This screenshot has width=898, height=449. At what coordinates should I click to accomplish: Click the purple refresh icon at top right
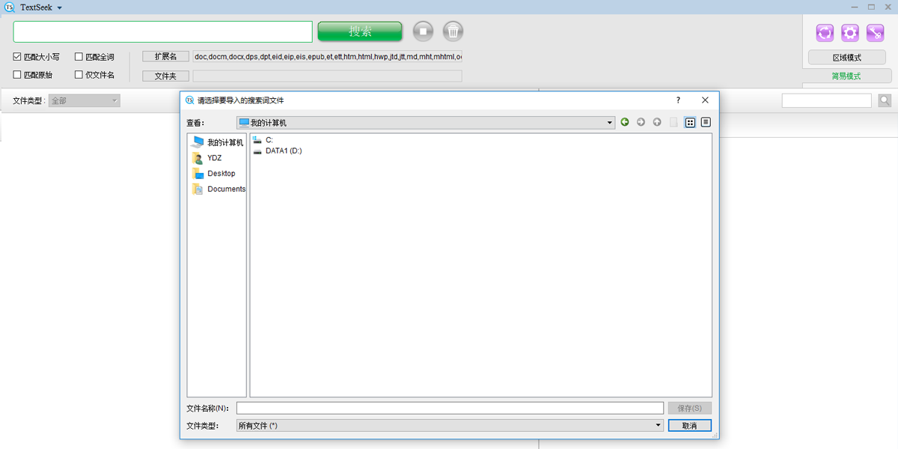[825, 33]
